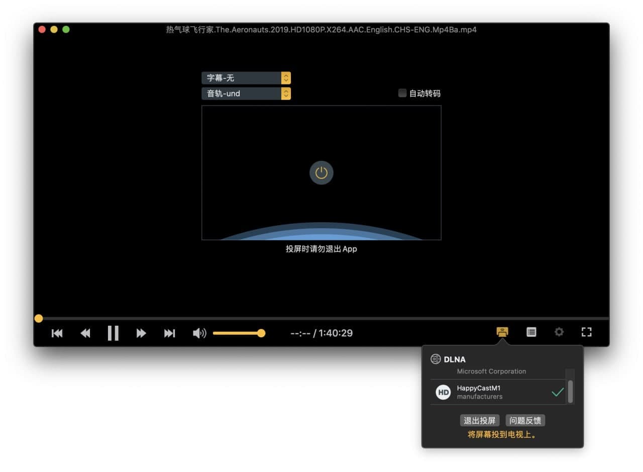Screen dimensions: 643x472
Task: Pause the video playback
Action: click(113, 333)
